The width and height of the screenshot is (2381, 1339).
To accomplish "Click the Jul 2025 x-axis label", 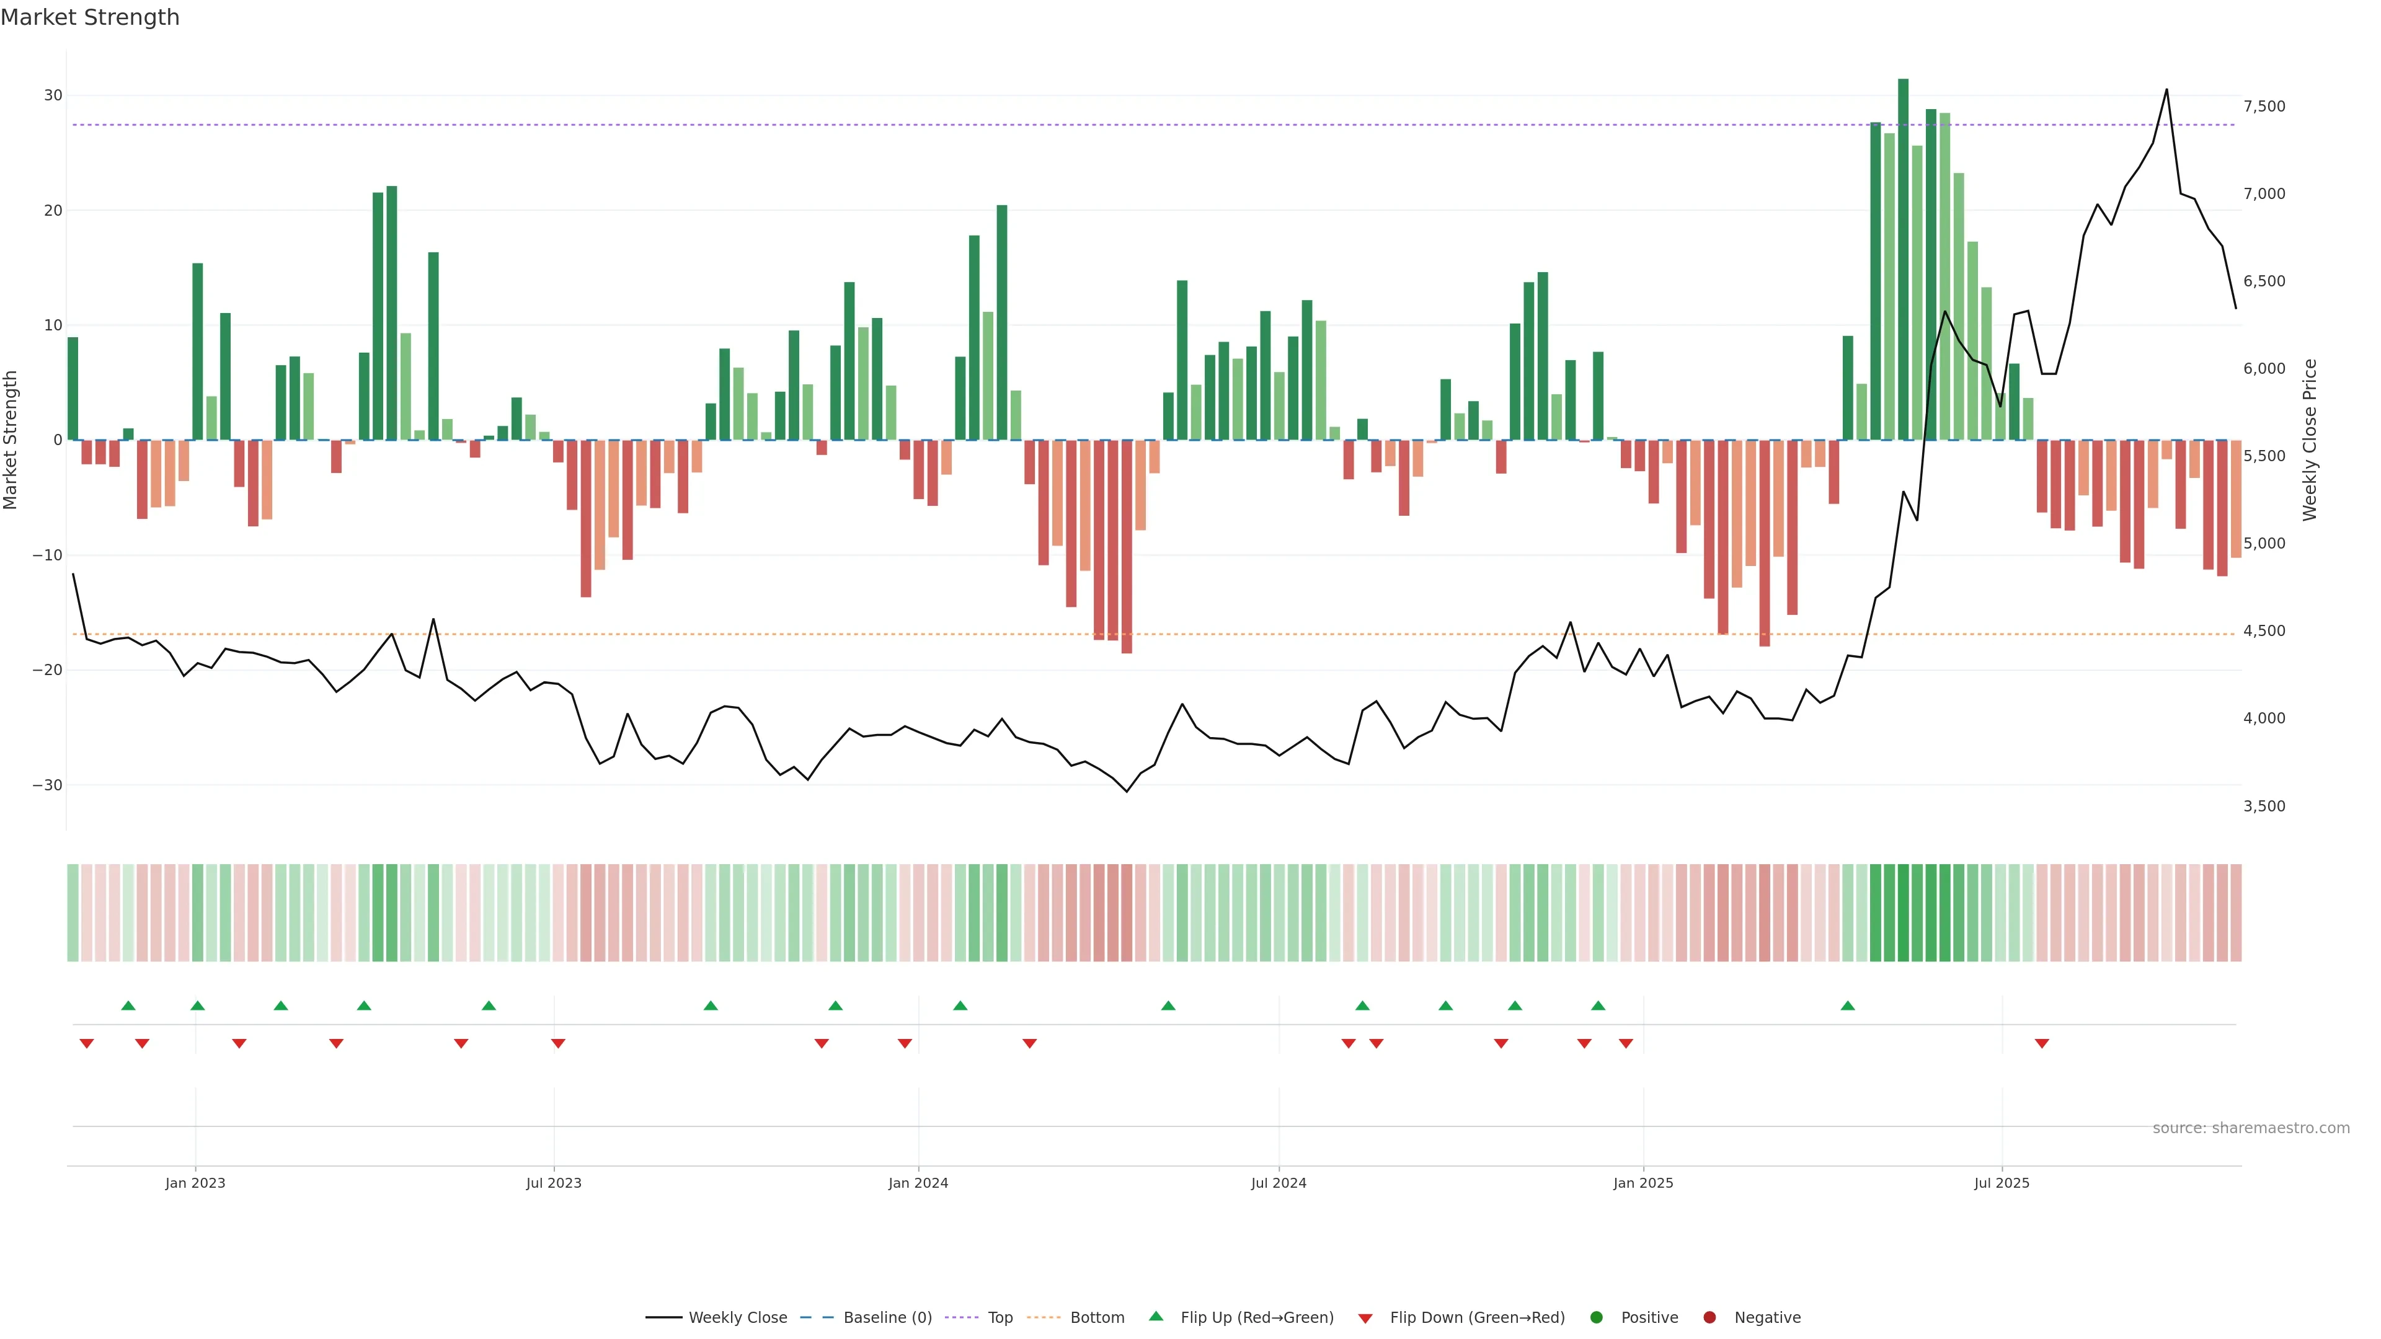I will point(2001,1183).
